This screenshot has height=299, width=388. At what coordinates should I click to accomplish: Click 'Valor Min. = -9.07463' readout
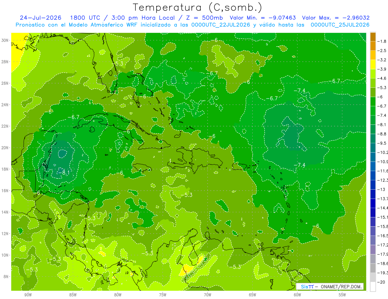click(x=263, y=18)
